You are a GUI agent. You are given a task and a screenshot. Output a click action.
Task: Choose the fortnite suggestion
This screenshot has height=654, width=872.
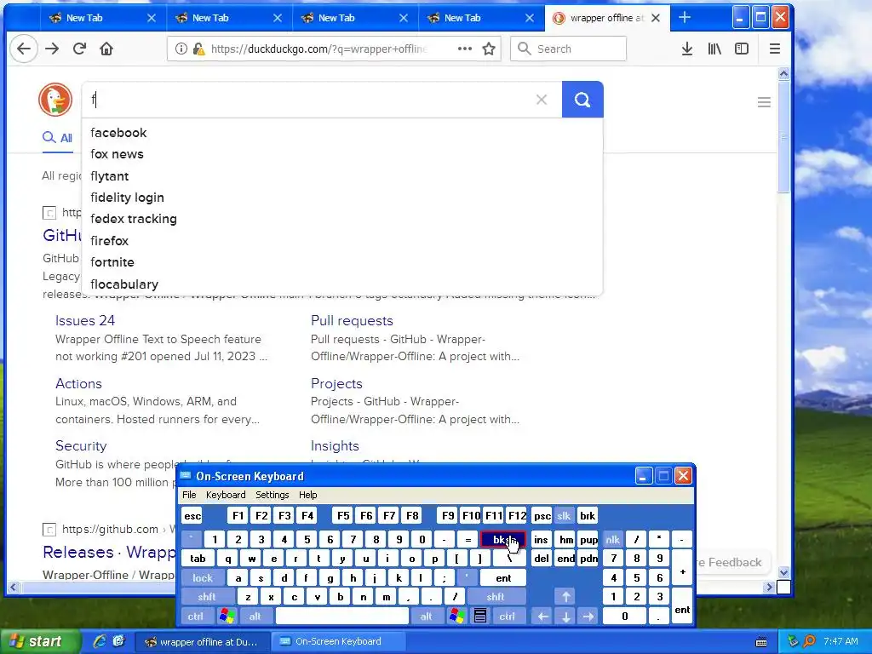click(341, 262)
